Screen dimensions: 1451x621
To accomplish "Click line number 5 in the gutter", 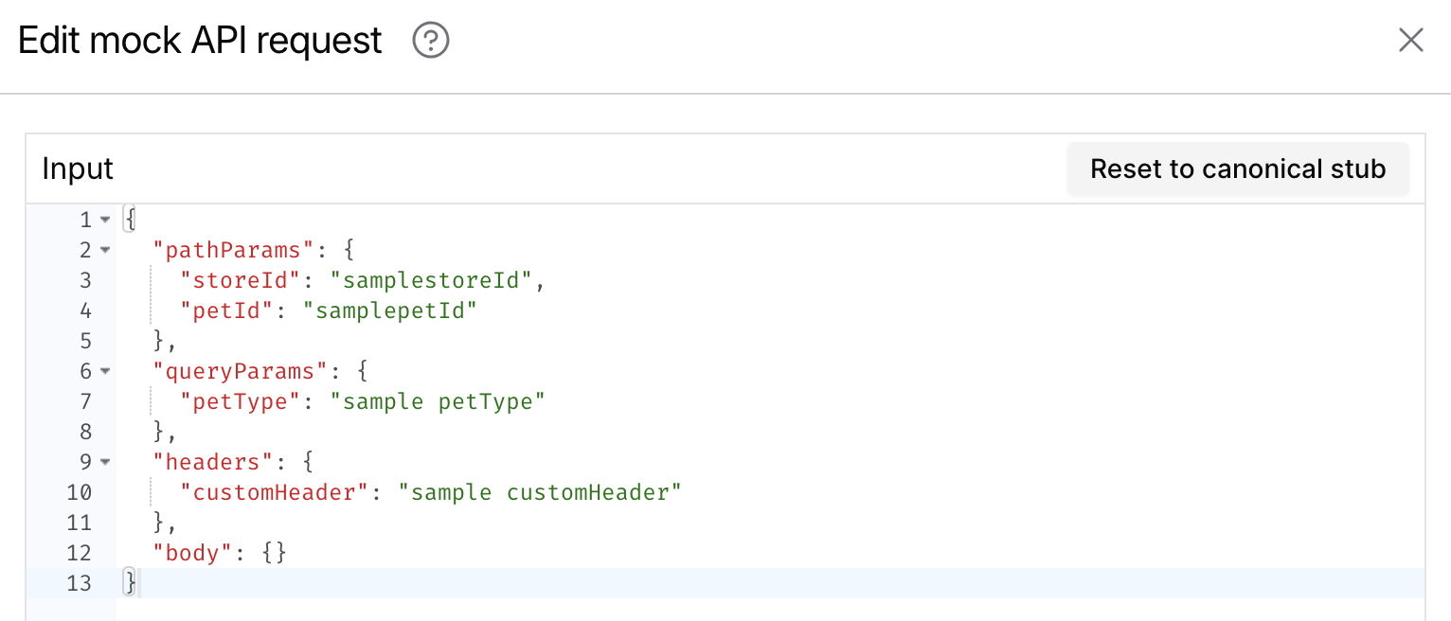I will tap(86, 341).
